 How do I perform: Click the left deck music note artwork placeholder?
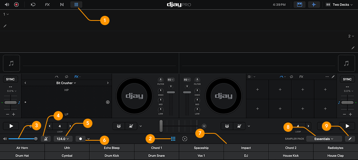pos(11,63)
